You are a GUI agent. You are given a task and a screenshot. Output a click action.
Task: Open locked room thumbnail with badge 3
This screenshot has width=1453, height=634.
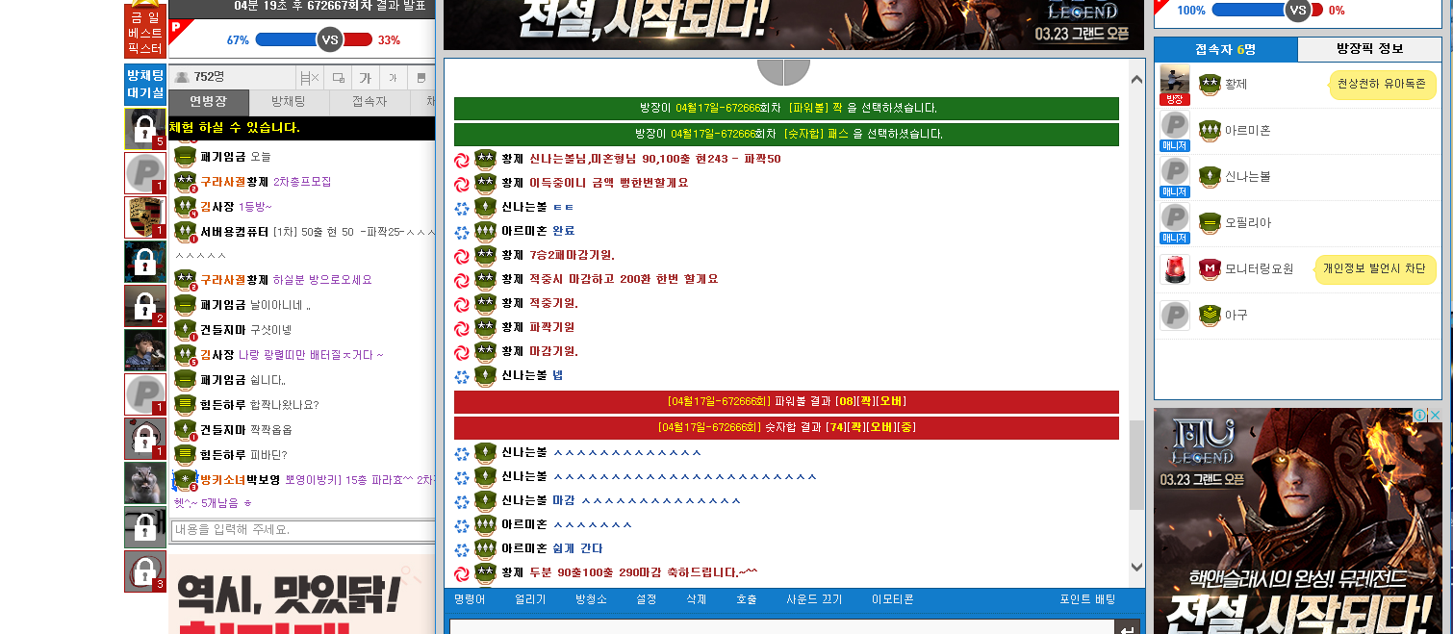coord(145,571)
